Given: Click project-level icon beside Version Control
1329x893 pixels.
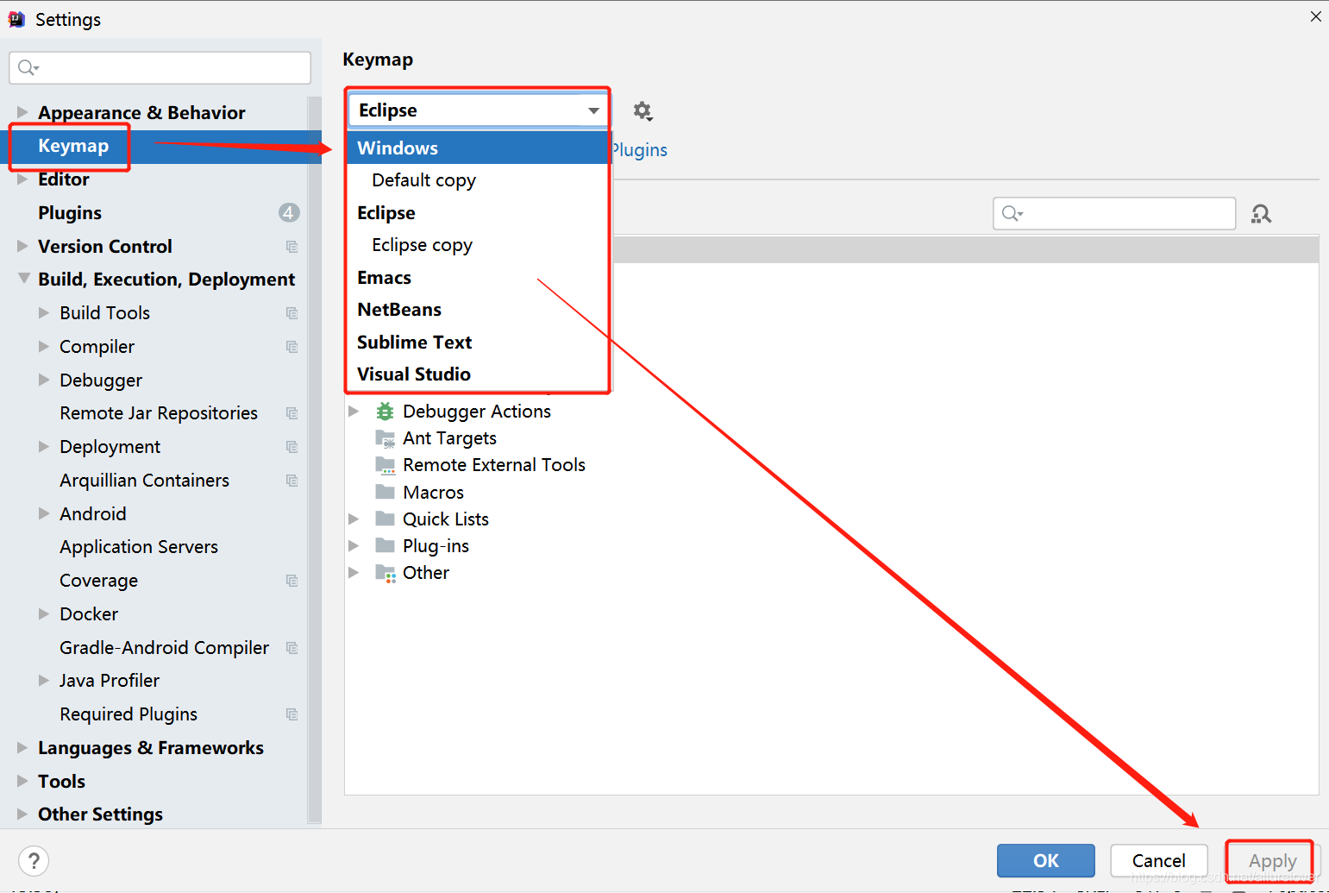Looking at the screenshot, I should [x=292, y=247].
